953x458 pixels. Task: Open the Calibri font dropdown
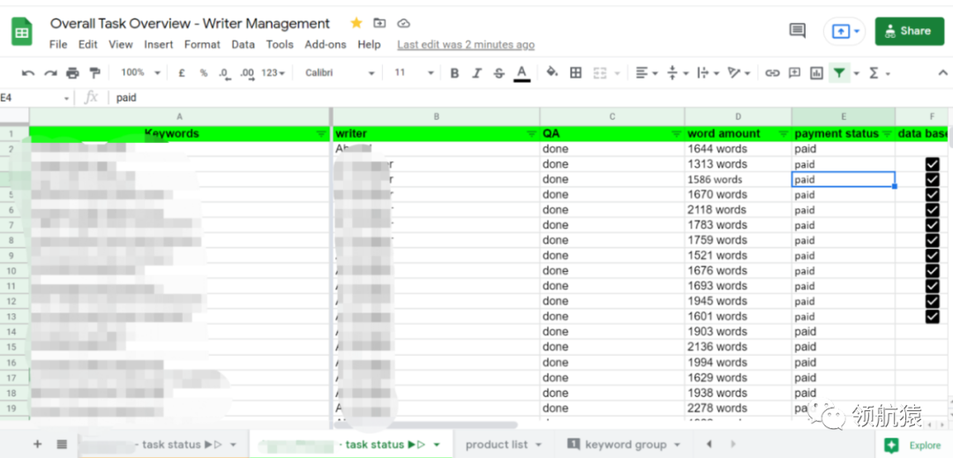point(340,73)
